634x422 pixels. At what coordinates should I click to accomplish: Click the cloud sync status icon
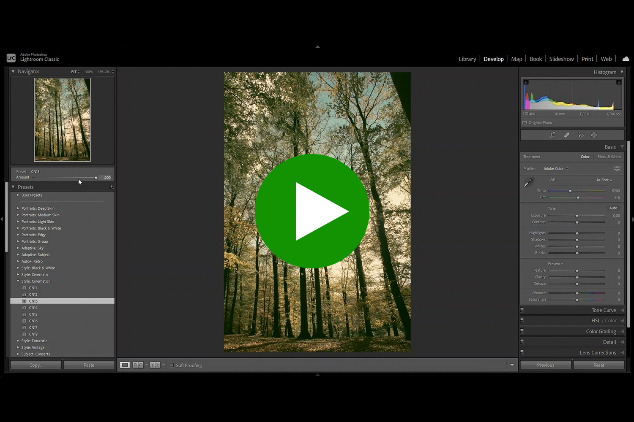tap(626, 59)
